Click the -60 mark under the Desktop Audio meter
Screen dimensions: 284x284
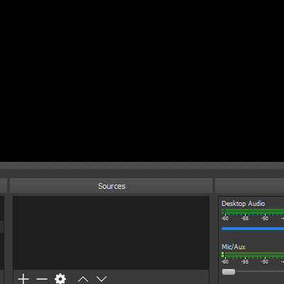pos(225,218)
